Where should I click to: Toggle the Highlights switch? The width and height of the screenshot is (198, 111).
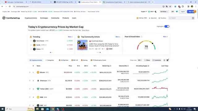pyautogui.click(x=167, y=27)
